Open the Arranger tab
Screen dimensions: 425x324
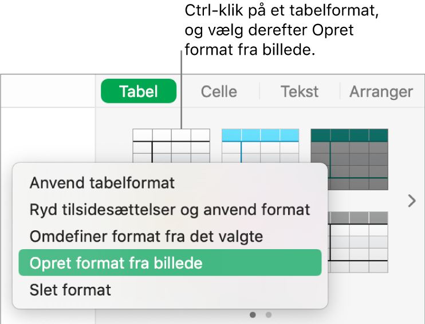(x=381, y=91)
